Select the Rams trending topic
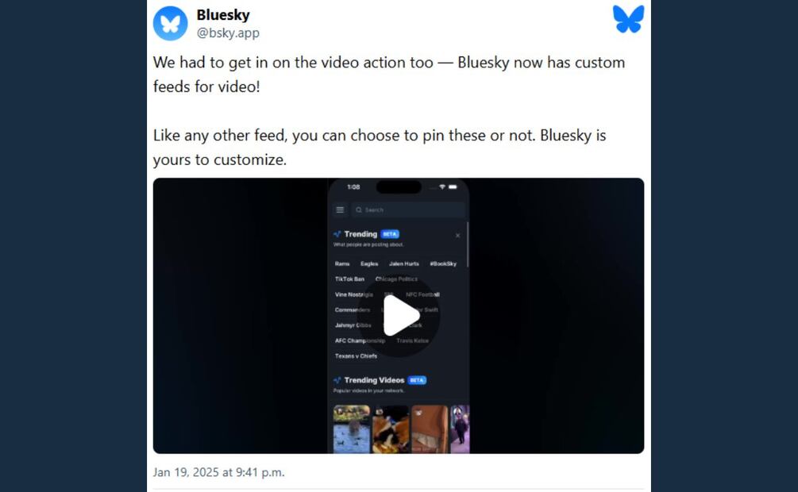Image resolution: width=798 pixels, height=492 pixels. click(342, 263)
